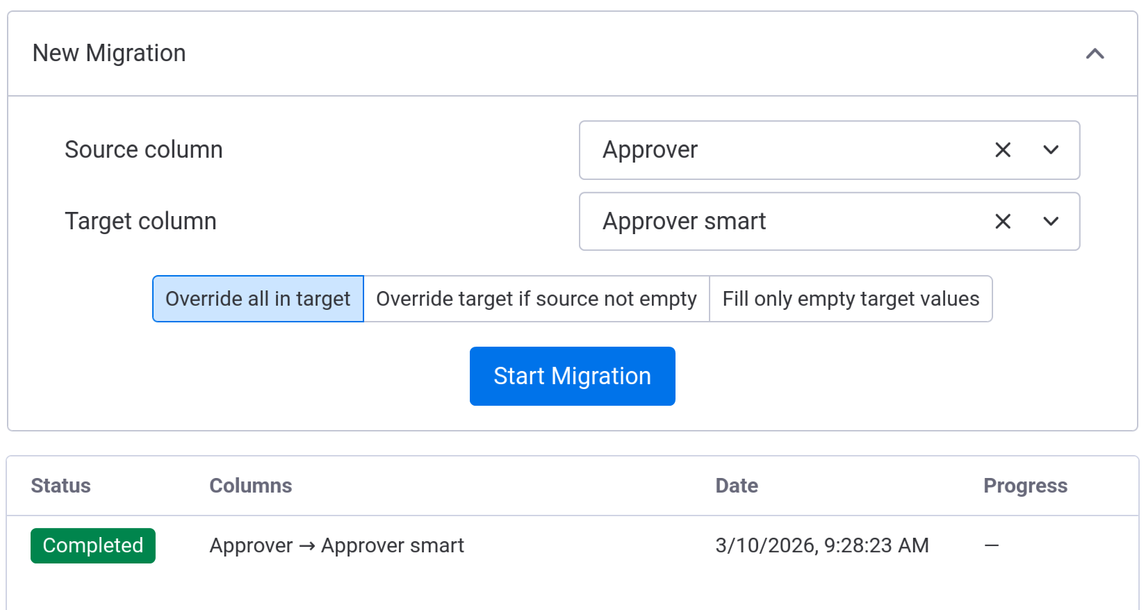Click the Status column header
This screenshot has height=610, width=1146.
pos(60,486)
